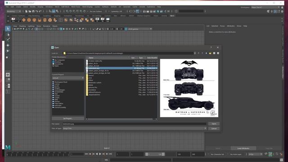288x162 pixels.
Task: Enable Snap to Grids magnet icon
Action: [x=67, y=11]
